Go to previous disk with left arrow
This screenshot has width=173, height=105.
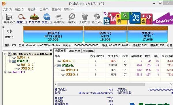coord(7,31)
